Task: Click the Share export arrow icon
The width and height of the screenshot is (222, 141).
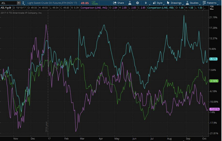Action: click(x=115, y=3)
